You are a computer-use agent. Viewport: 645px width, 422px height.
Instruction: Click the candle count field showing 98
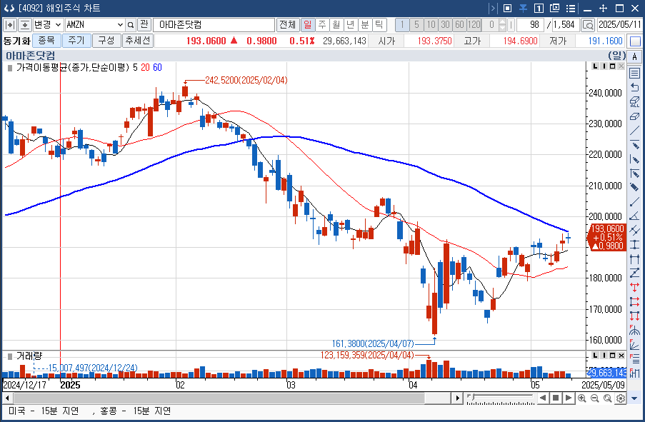tap(530, 25)
